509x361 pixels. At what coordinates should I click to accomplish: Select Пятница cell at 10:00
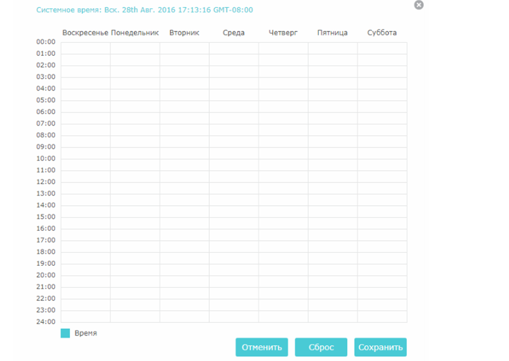pos(333,165)
